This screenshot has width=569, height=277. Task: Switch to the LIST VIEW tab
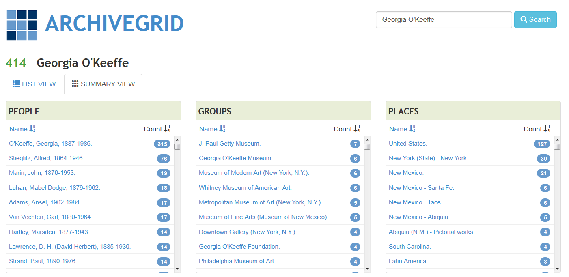[x=34, y=84]
